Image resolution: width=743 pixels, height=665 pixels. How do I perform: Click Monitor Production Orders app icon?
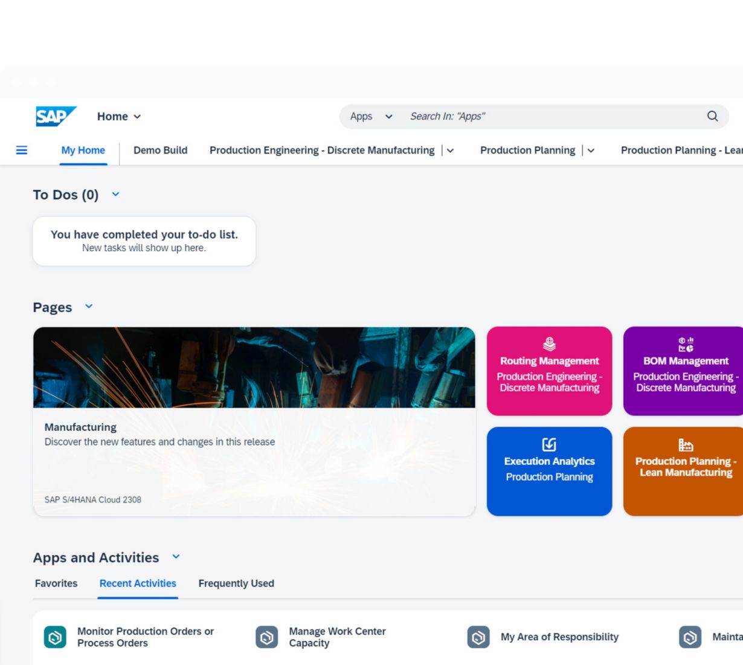[55, 637]
